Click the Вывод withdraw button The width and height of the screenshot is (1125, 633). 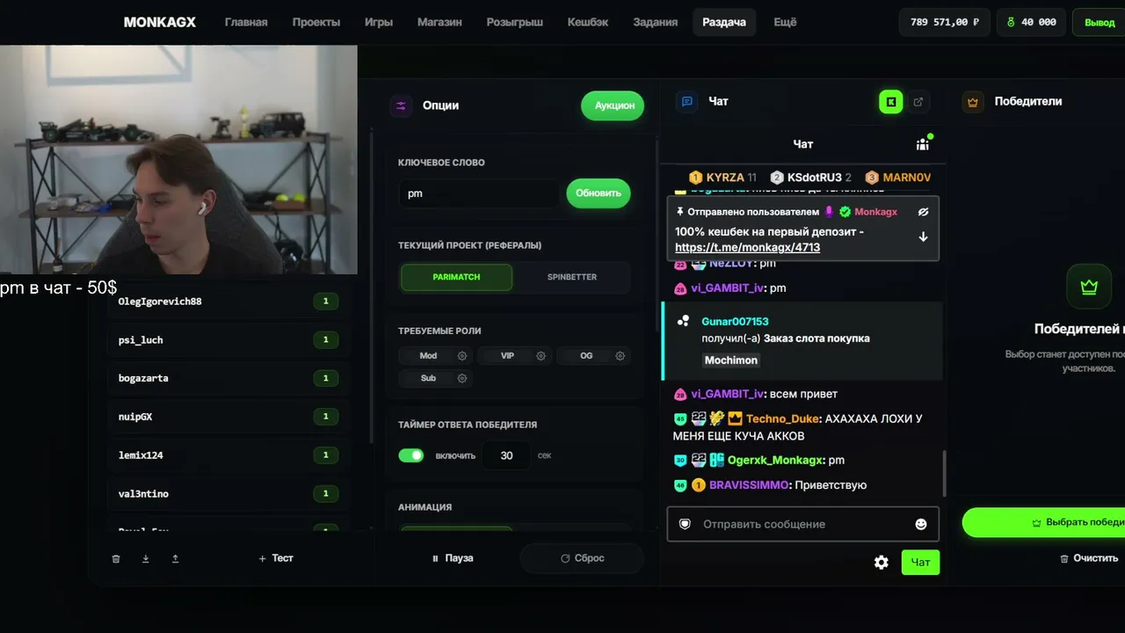[x=1099, y=22]
